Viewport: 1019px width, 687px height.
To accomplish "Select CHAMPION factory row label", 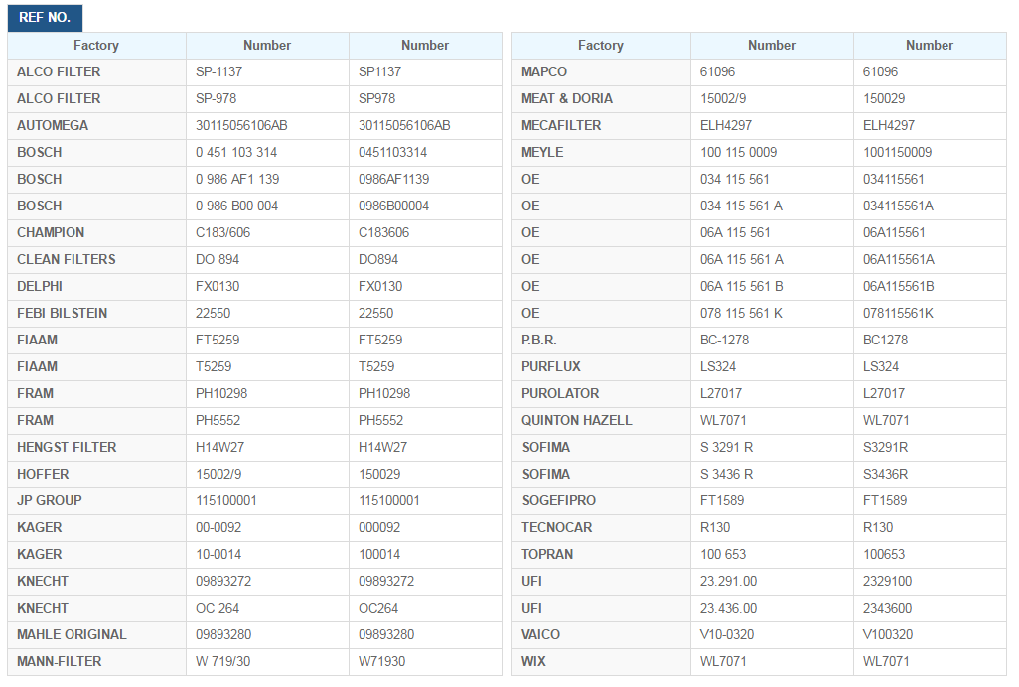I will (x=51, y=232).
